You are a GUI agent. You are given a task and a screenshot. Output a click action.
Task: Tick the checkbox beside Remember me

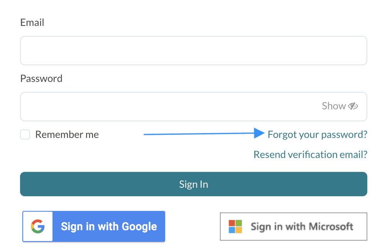tap(25, 134)
